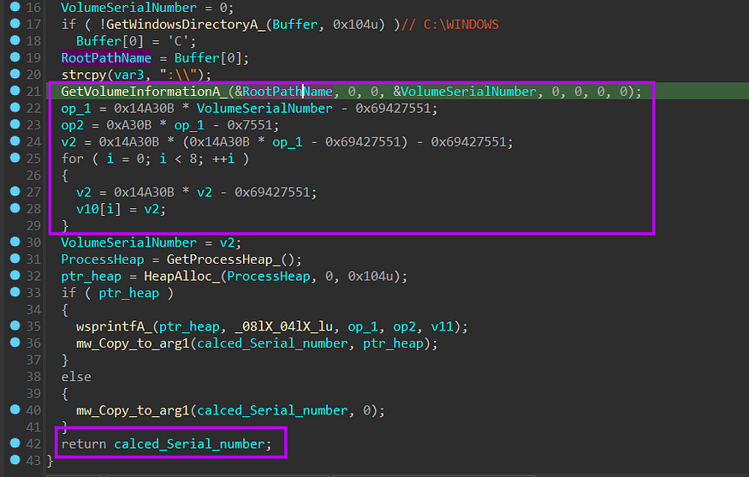The image size is (749, 477).
Task: Select &VolumeSerialNumber argument on line 21
Action: click(465, 92)
